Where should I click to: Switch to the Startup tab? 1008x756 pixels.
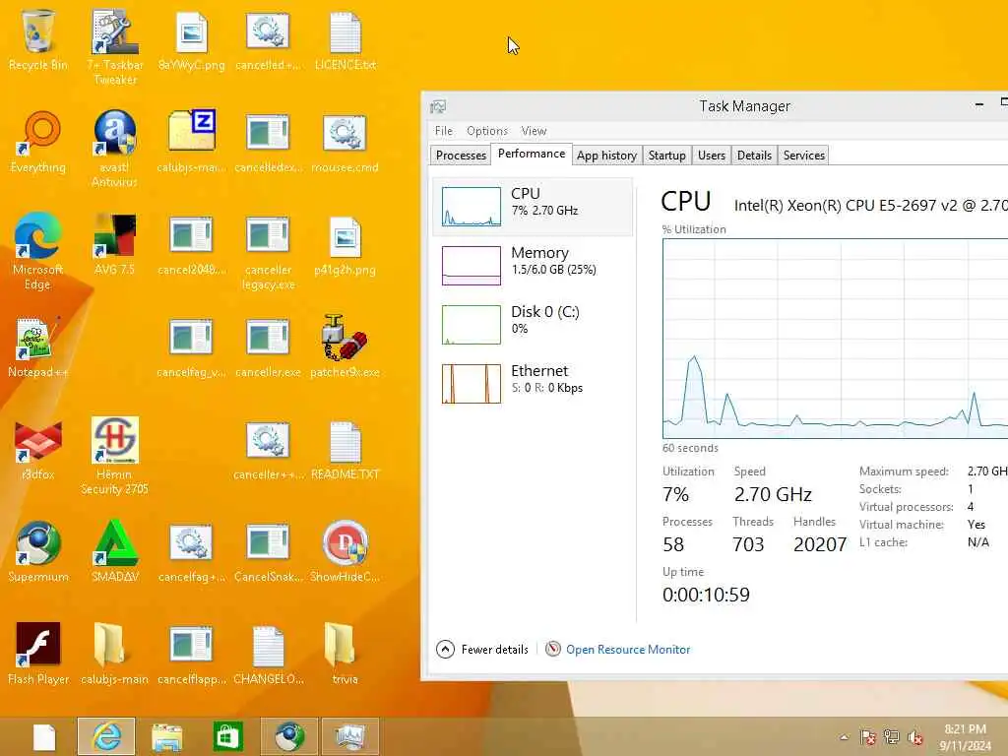click(666, 155)
